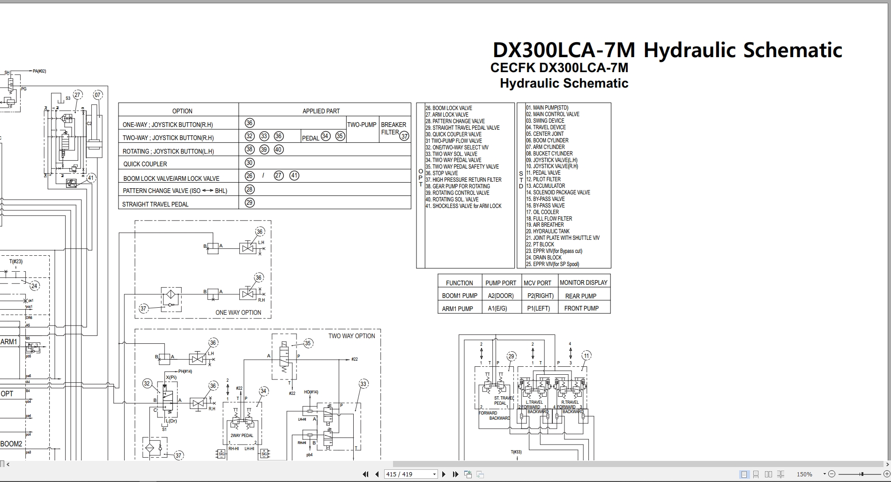Jump to the last page
The image size is (891, 482).
455,474
